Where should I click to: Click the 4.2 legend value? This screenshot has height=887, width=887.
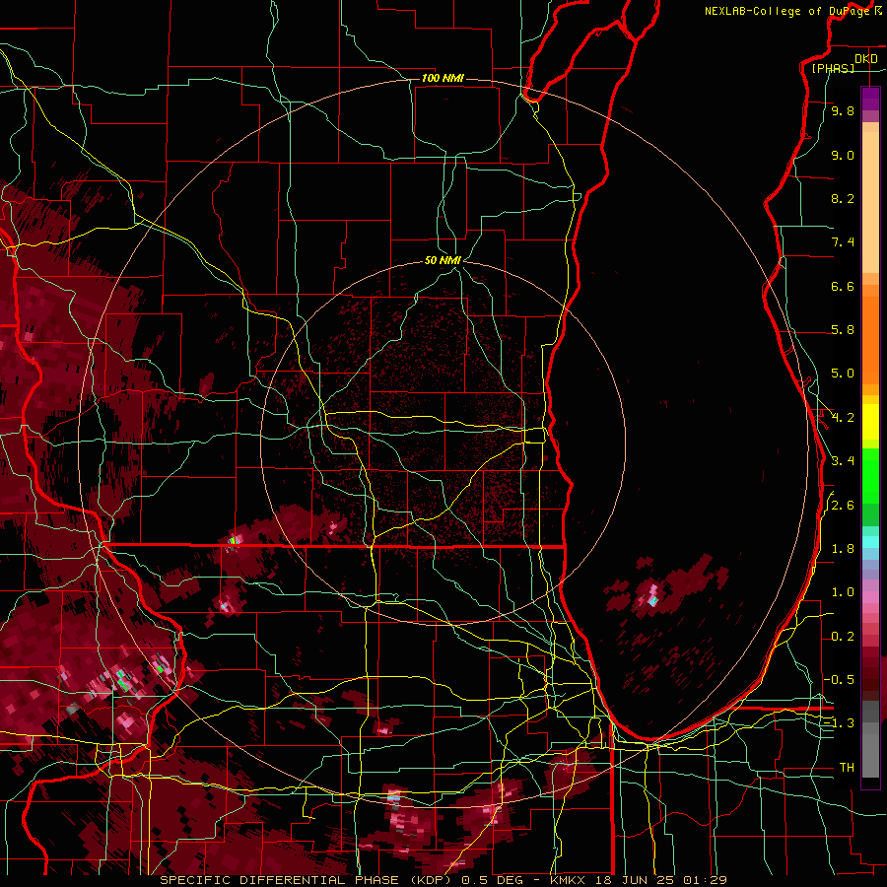(x=843, y=418)
